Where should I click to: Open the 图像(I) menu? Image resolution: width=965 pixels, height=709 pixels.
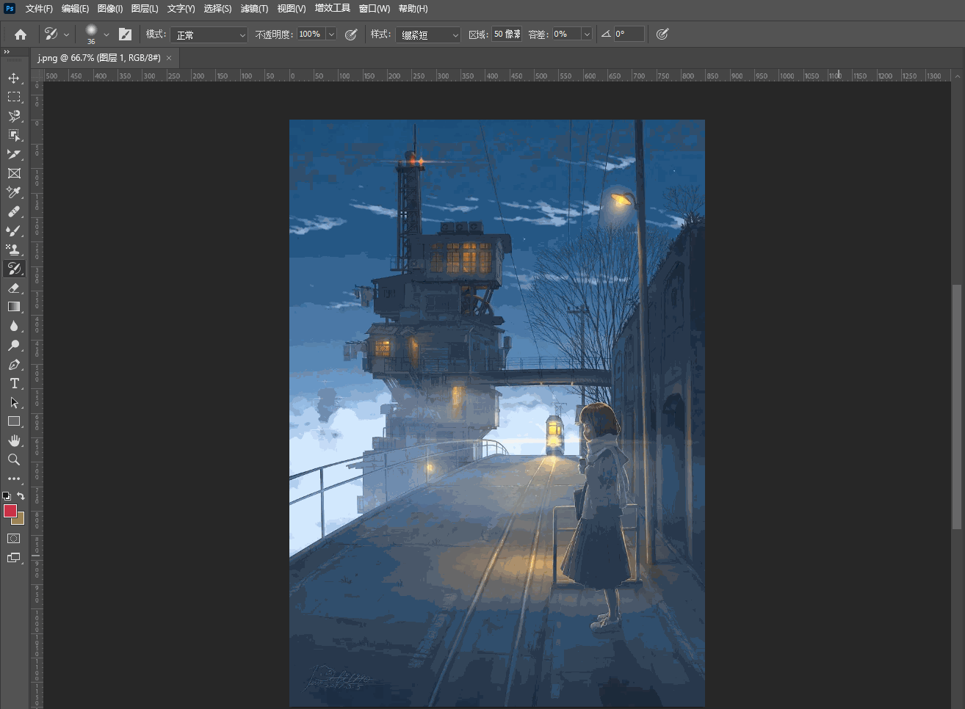click(x=110, y=9)
